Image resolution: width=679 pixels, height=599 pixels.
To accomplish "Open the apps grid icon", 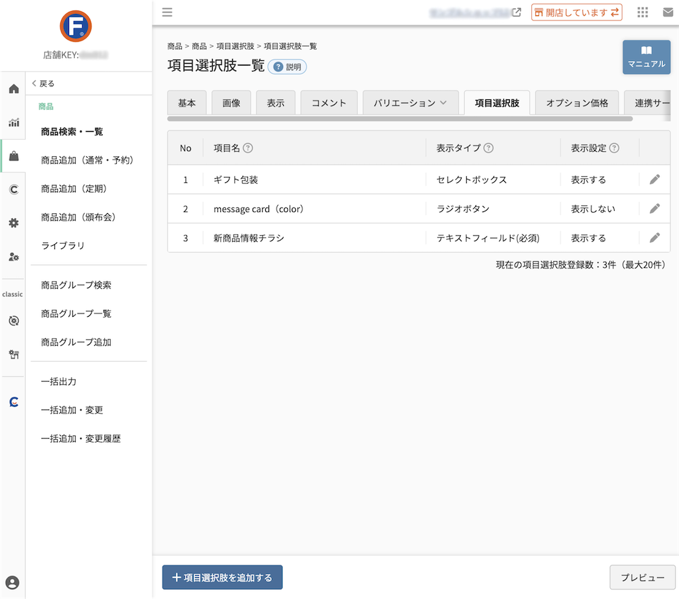I will click(x=643, y=12).
